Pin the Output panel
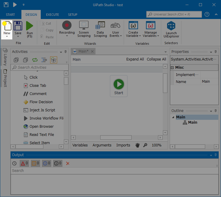This screenshot has width=221, height=197. click(x=215, y=155)
